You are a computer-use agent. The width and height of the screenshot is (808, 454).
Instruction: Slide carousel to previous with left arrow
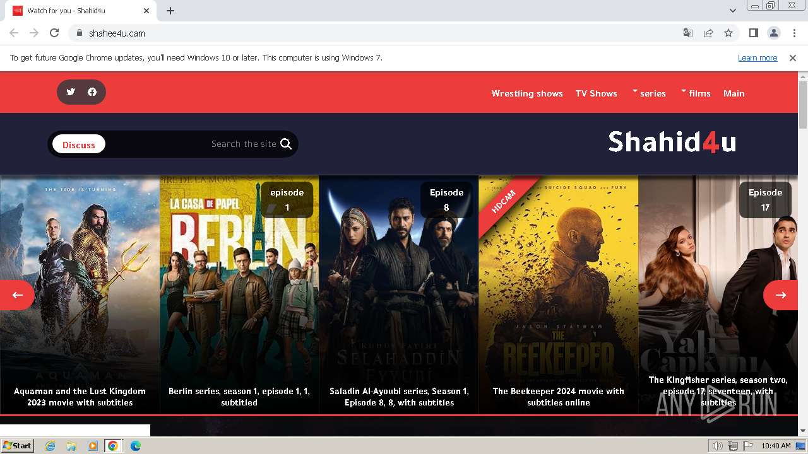17,294
